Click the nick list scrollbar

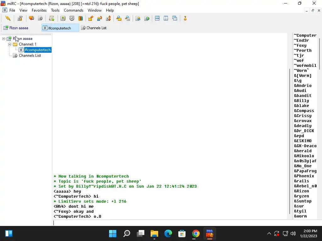click(319, 54)
